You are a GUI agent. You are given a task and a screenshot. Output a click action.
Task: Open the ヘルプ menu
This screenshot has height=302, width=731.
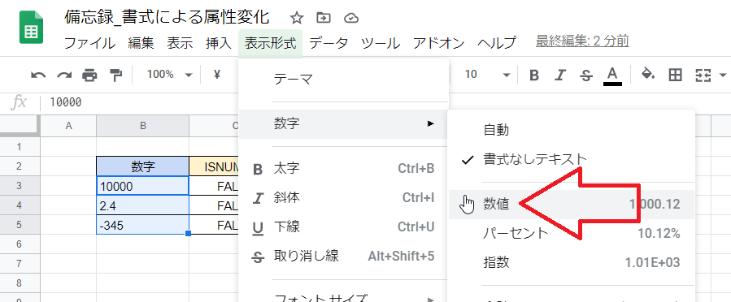497,43
